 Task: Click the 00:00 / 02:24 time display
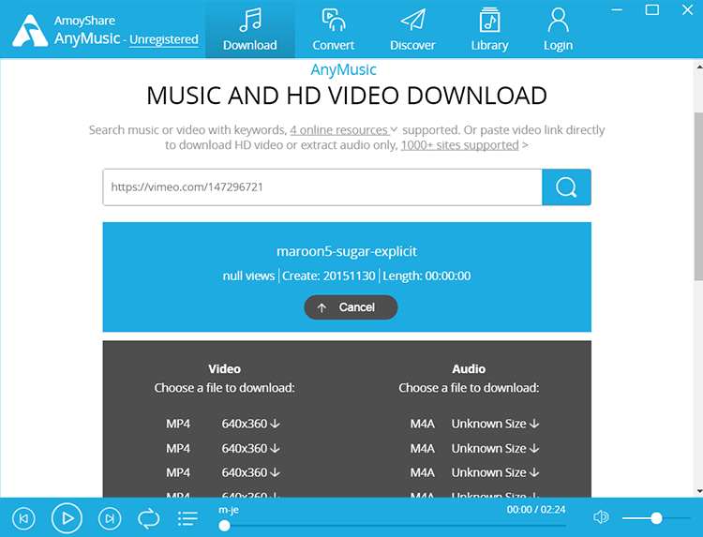click(x=536, y=510)
